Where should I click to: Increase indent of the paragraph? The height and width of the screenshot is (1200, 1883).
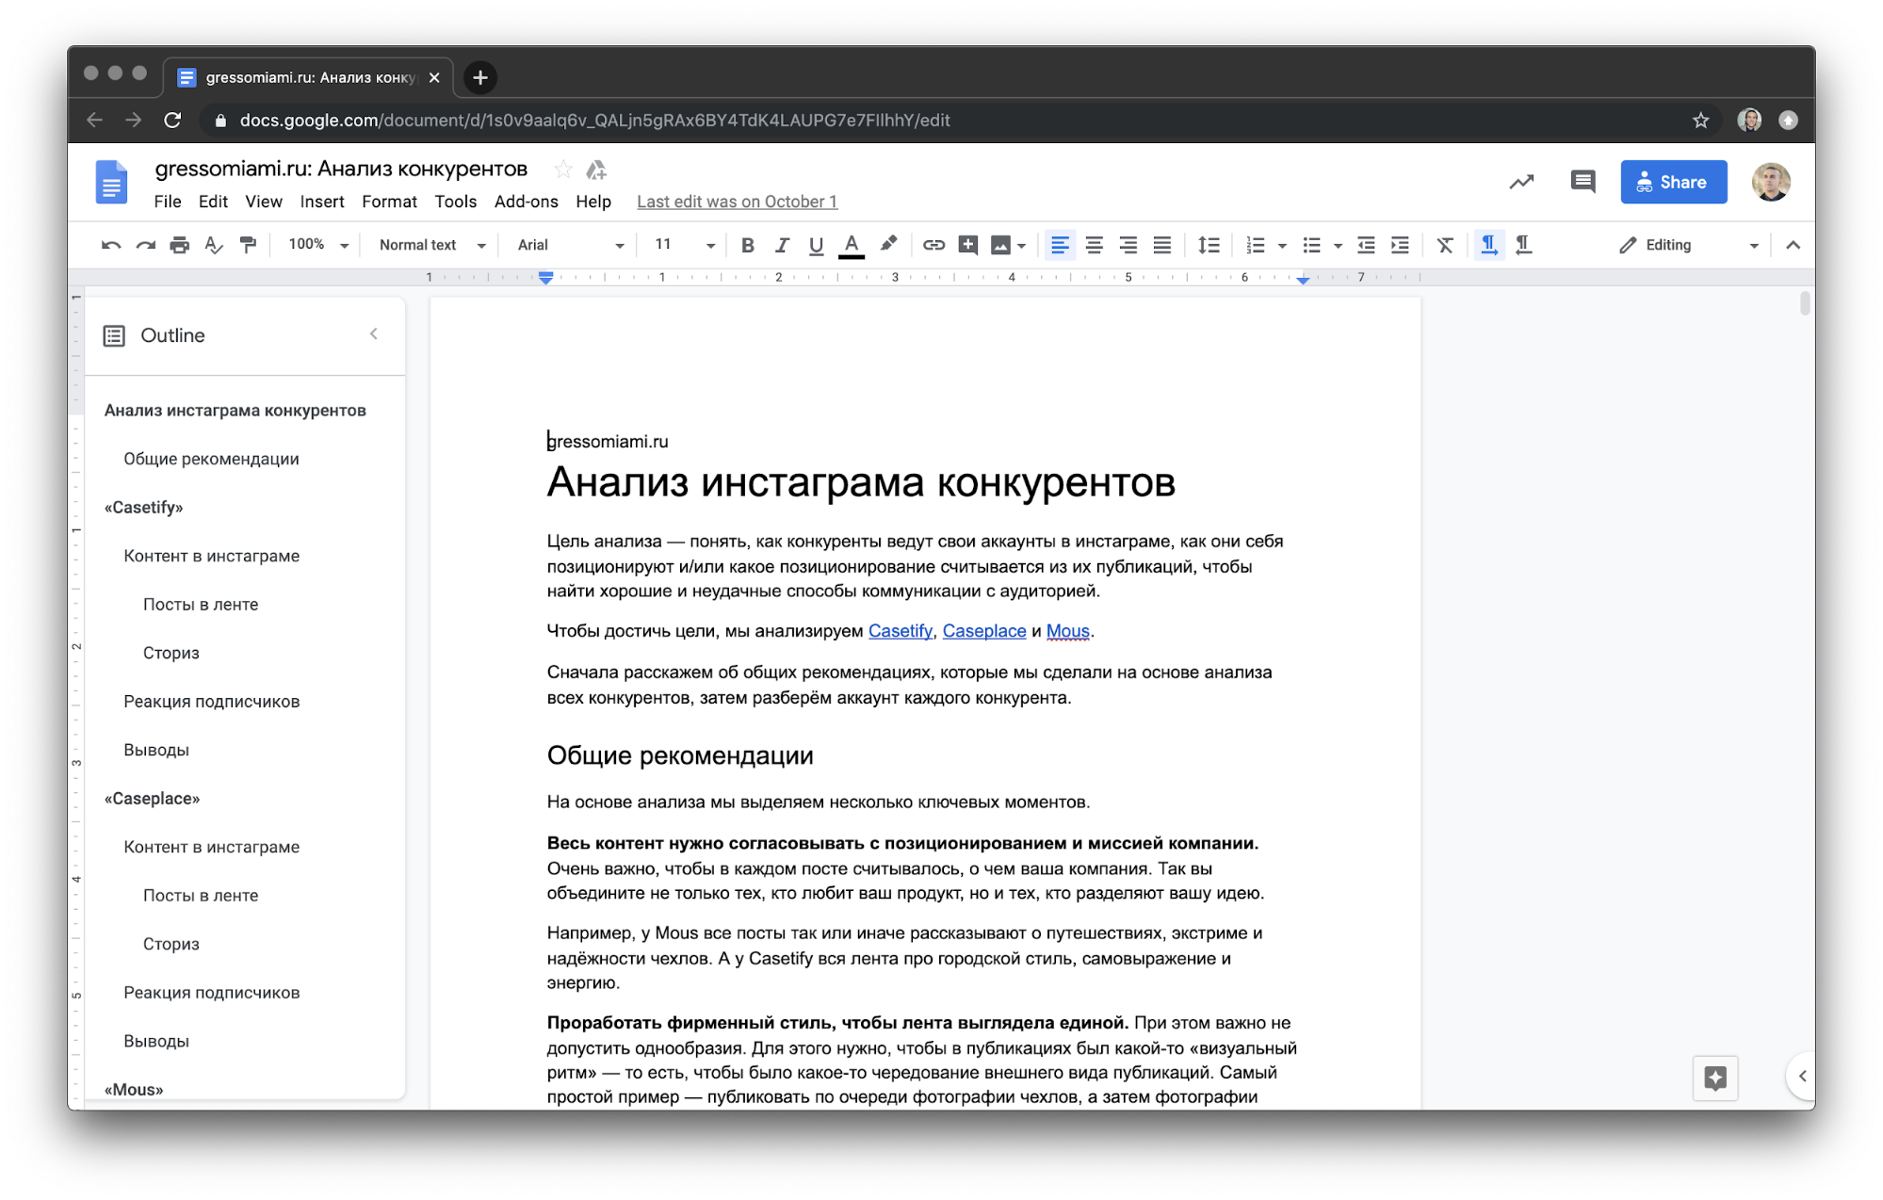point(1400,245)
